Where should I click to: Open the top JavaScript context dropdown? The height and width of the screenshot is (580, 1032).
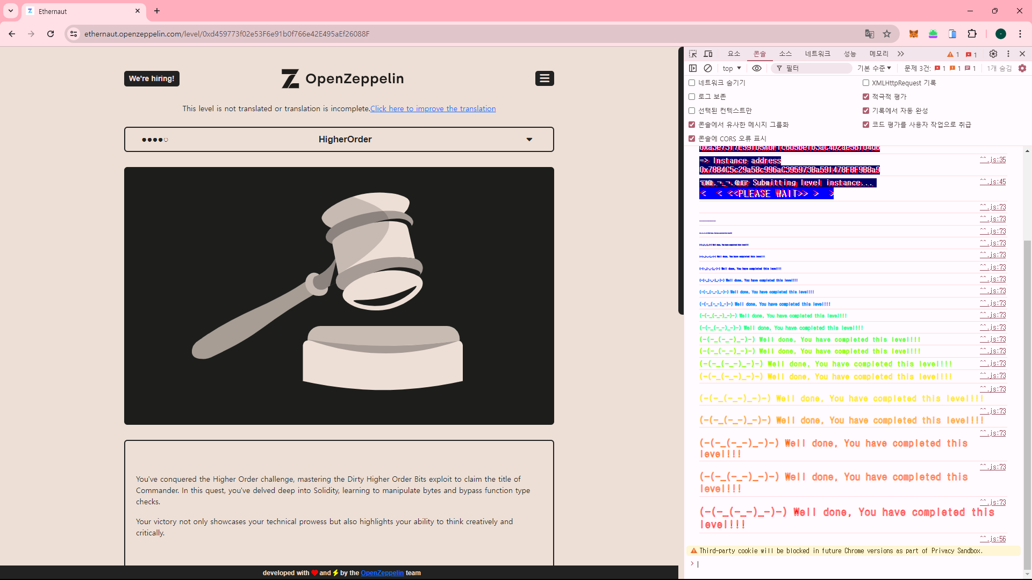732,68
